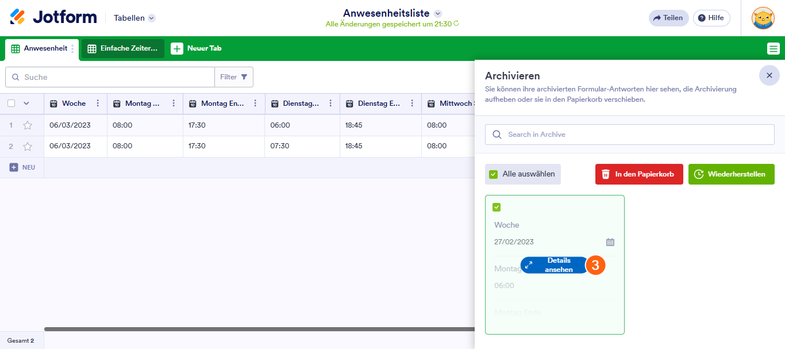Click the Dienstag... column calendar icon
Viewport: 785px width, 349px height.
tap(275, 103)
